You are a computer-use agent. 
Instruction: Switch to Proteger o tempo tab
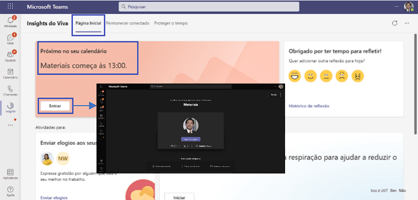click(x=171, y=23)
